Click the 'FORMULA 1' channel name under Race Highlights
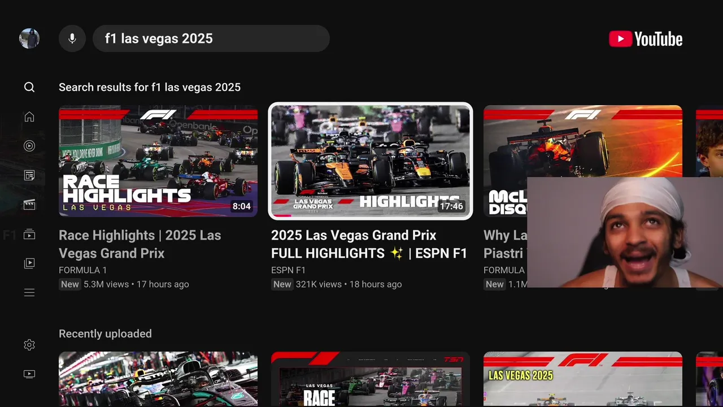The image size is (723, 407). [x=83, y=270]
